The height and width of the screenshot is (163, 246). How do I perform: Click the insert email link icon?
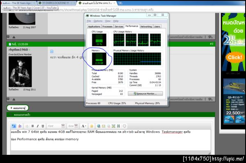(104, 126)
